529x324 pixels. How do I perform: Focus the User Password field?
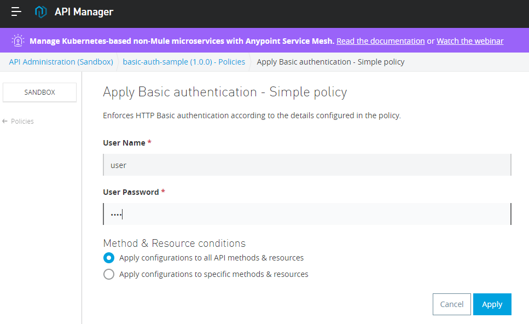click(x=307, y=214)
